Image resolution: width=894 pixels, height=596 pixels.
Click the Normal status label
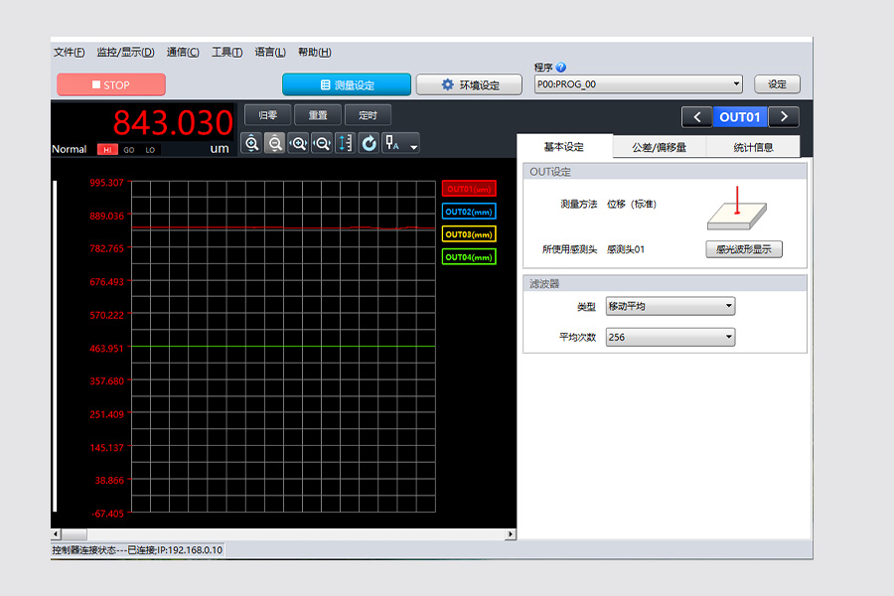pos(69,149)
